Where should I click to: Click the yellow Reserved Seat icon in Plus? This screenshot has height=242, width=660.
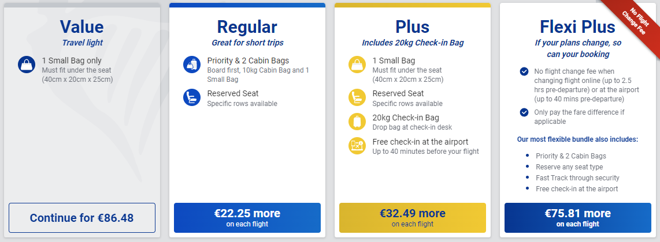click(357, 97)
